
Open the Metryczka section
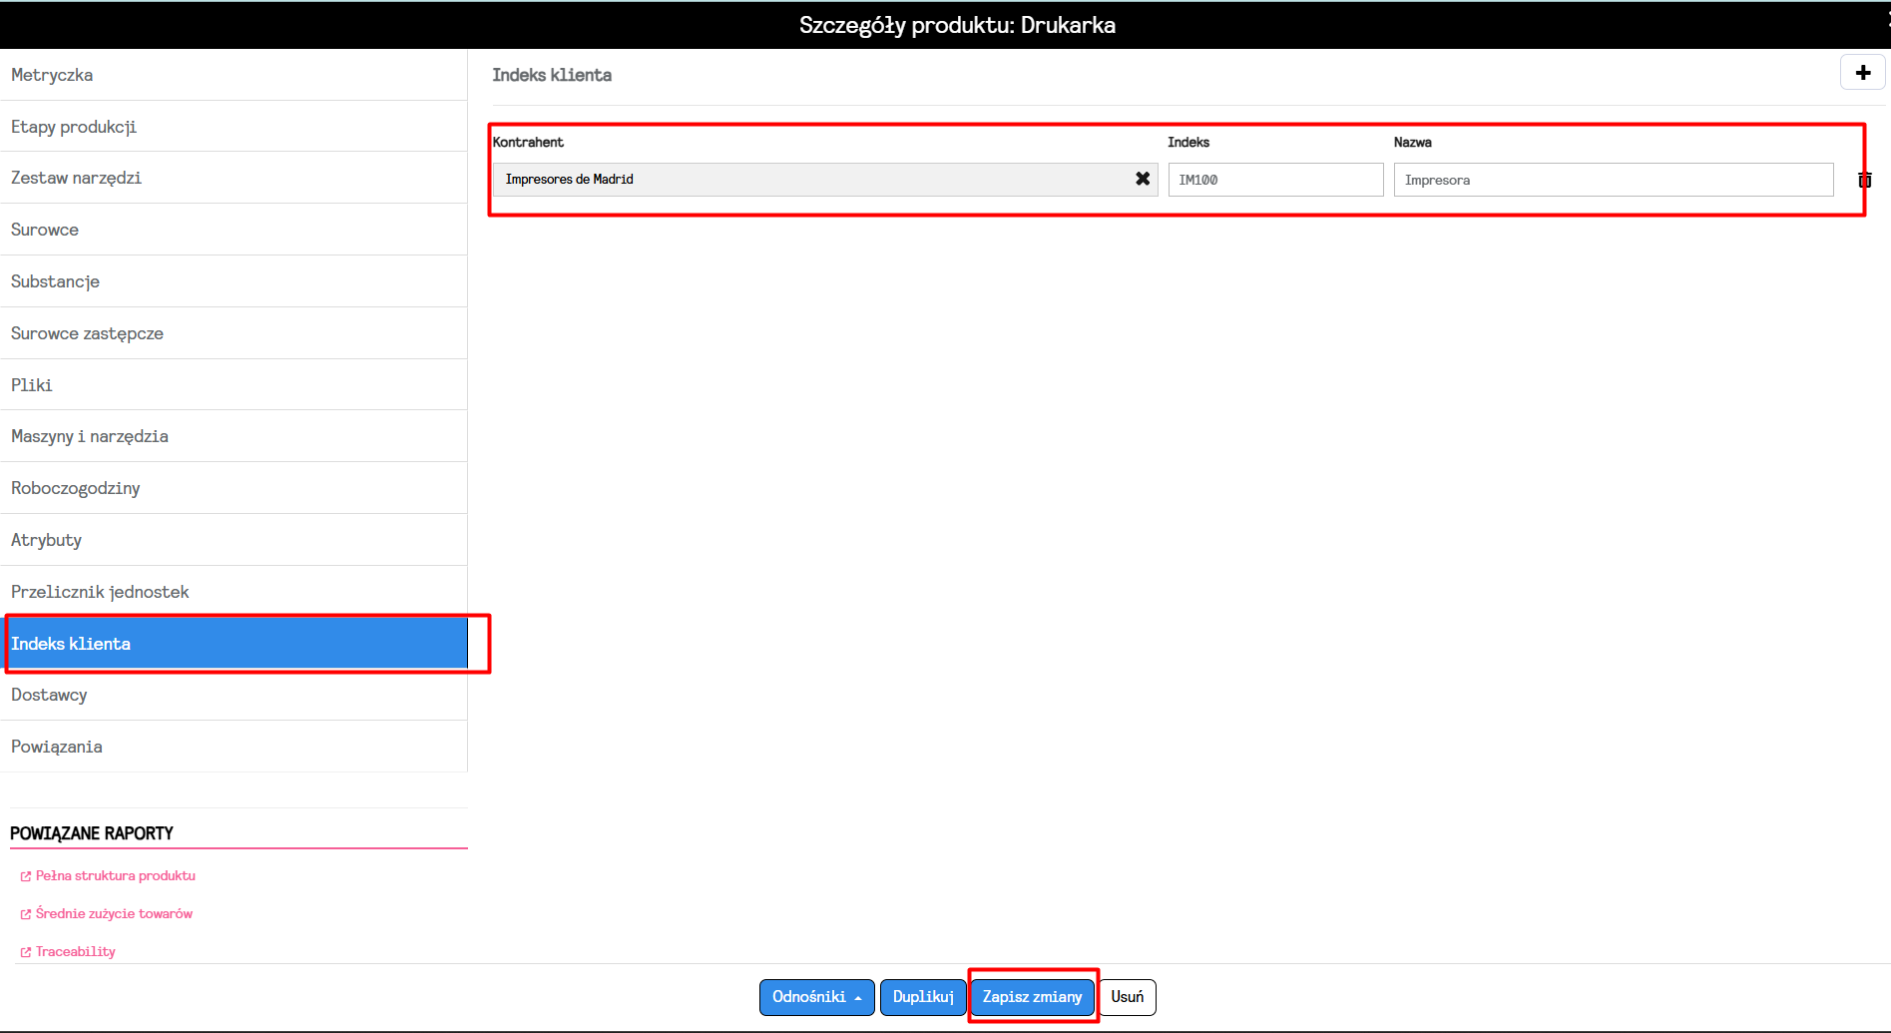[x=52, y=75]
